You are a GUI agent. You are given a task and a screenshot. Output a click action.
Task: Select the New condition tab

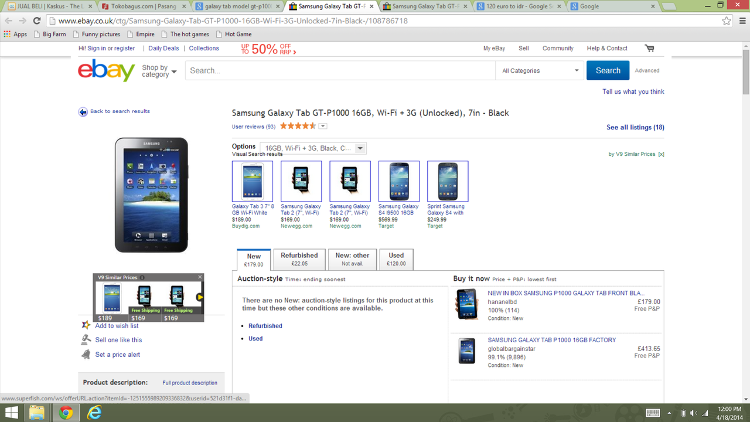tap(254, 260)
